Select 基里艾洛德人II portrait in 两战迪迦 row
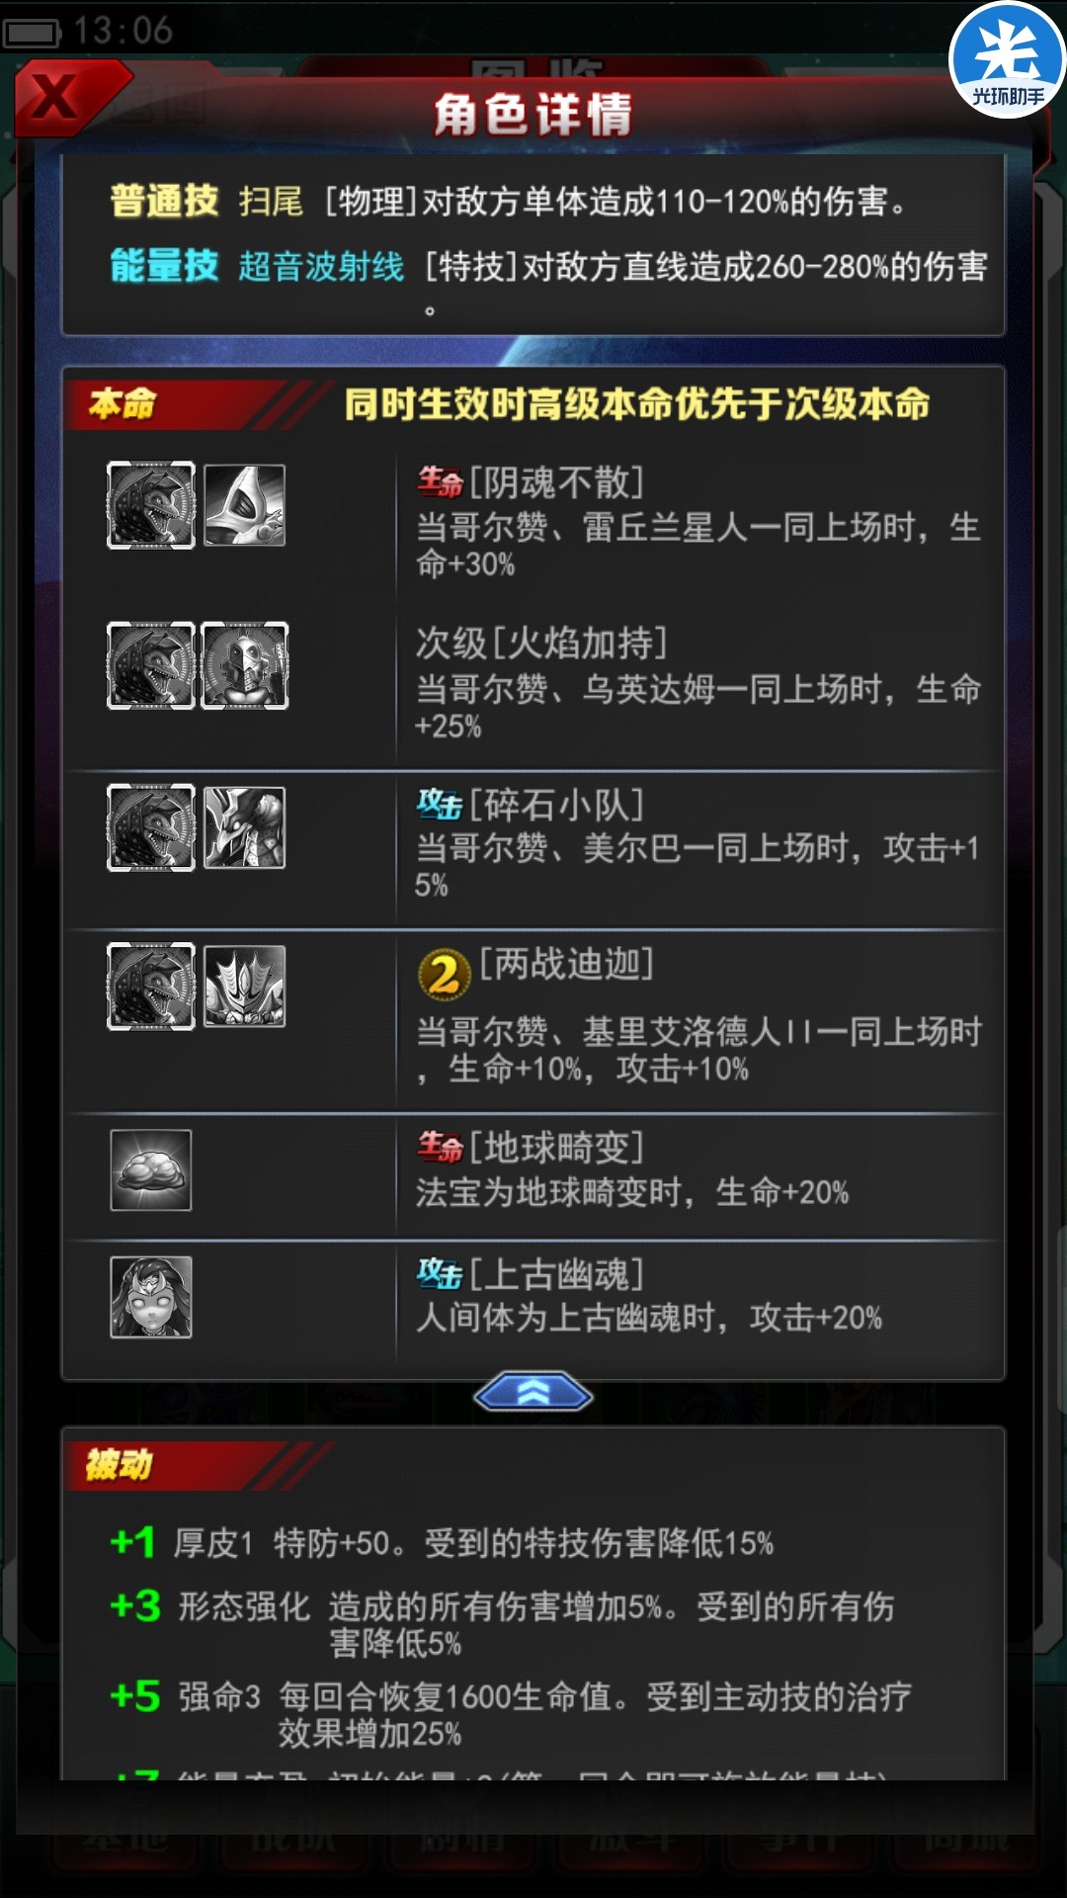Screen dimensions: 1067x1898 [245, 987]
